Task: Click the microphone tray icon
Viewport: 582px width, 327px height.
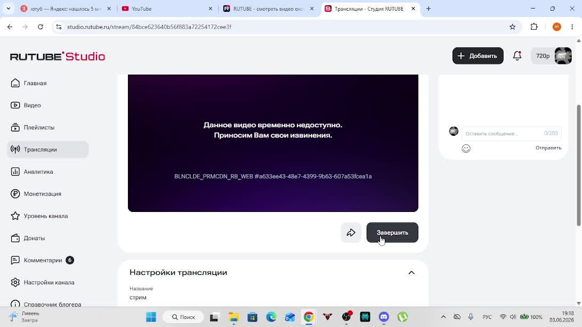Action: (x=471, y=317)
